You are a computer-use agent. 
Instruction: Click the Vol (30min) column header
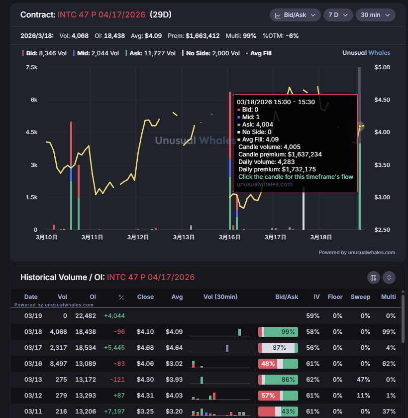click(220, 297)
